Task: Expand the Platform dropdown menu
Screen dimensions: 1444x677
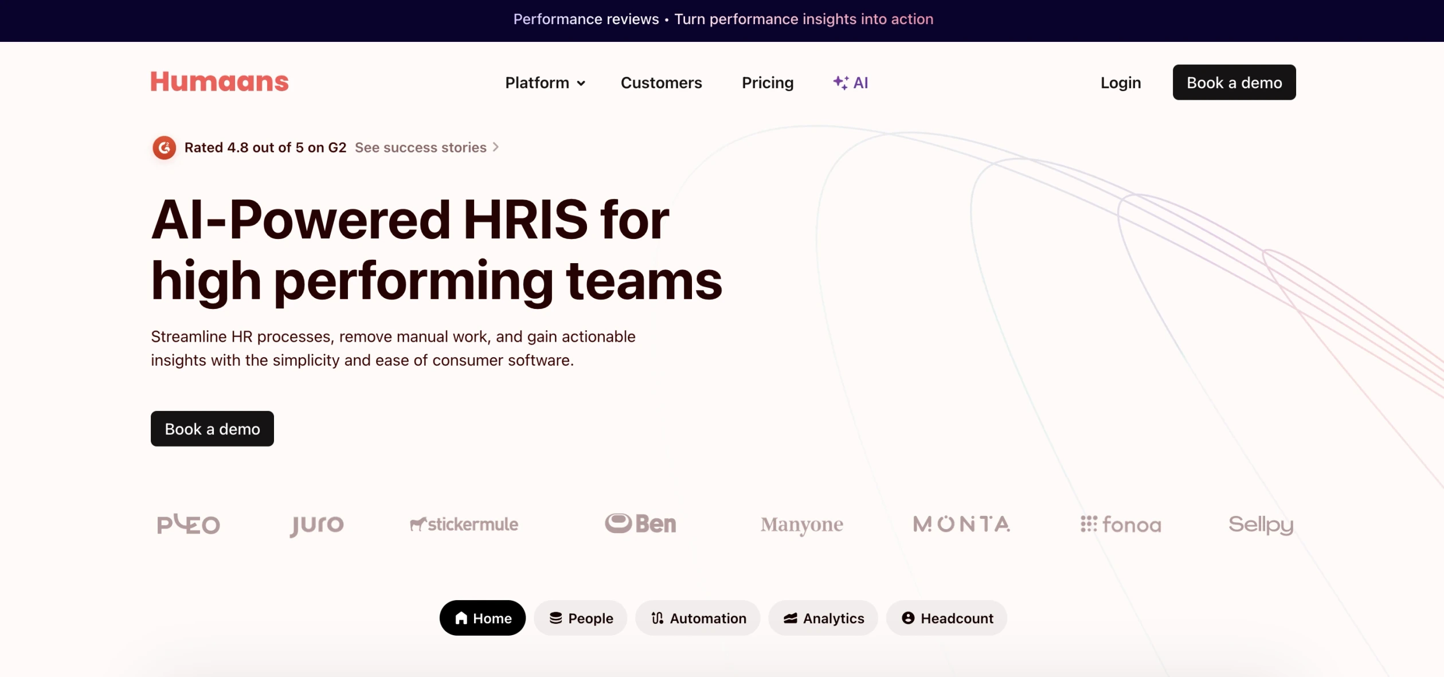Action: point(545,83)
